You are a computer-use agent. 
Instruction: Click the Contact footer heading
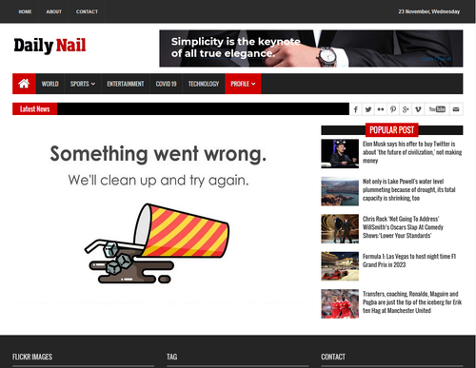(x=333, y=357)
